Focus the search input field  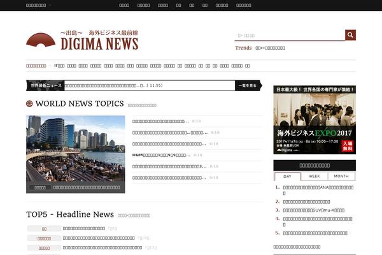pyautogui.click(x=290, y=36)
